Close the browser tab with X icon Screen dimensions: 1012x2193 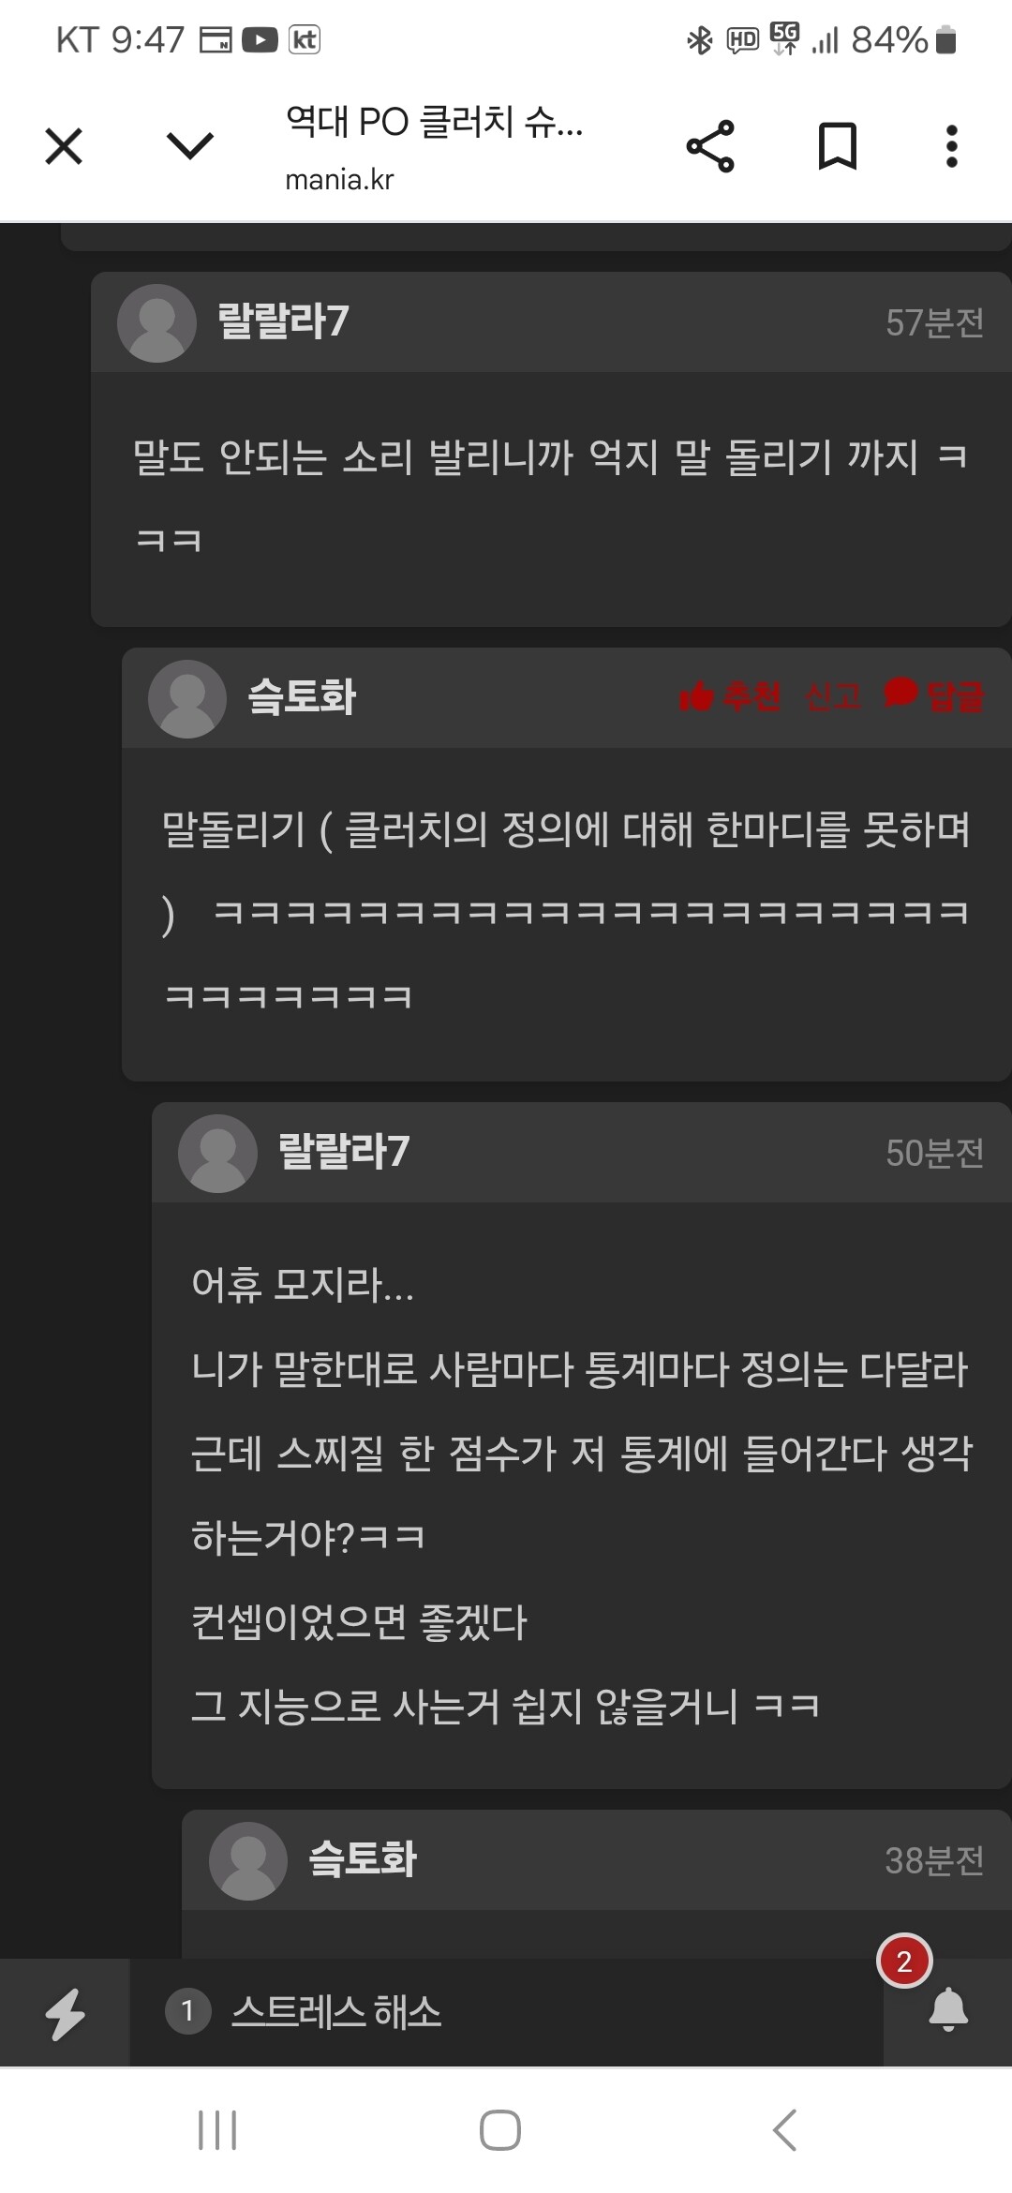tap(64, 146)
